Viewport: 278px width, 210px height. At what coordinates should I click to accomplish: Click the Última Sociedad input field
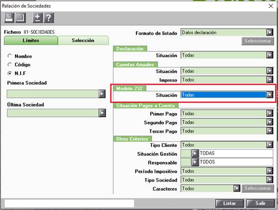point(53,113)
